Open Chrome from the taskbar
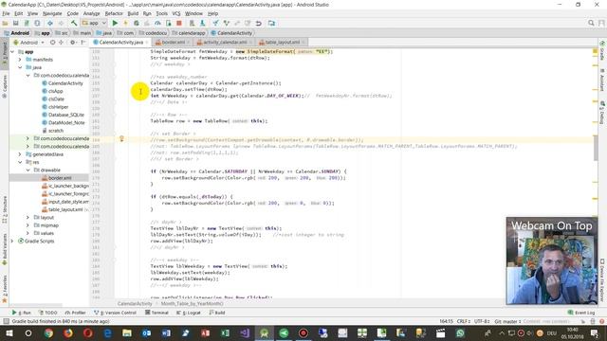Viewport: 607px width, 341px height. coord(48,332)
